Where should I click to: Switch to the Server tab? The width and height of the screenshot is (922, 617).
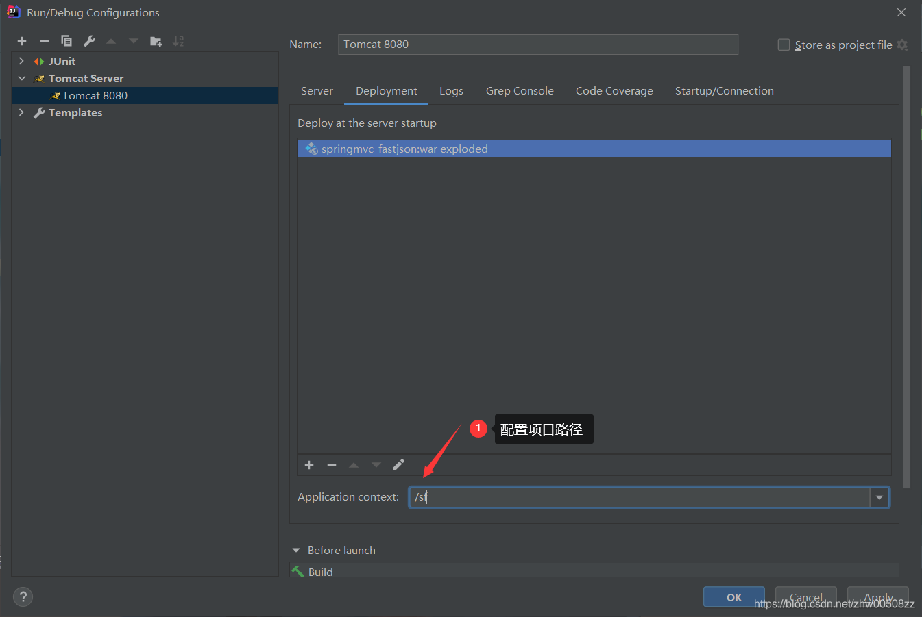coord(317,91)
